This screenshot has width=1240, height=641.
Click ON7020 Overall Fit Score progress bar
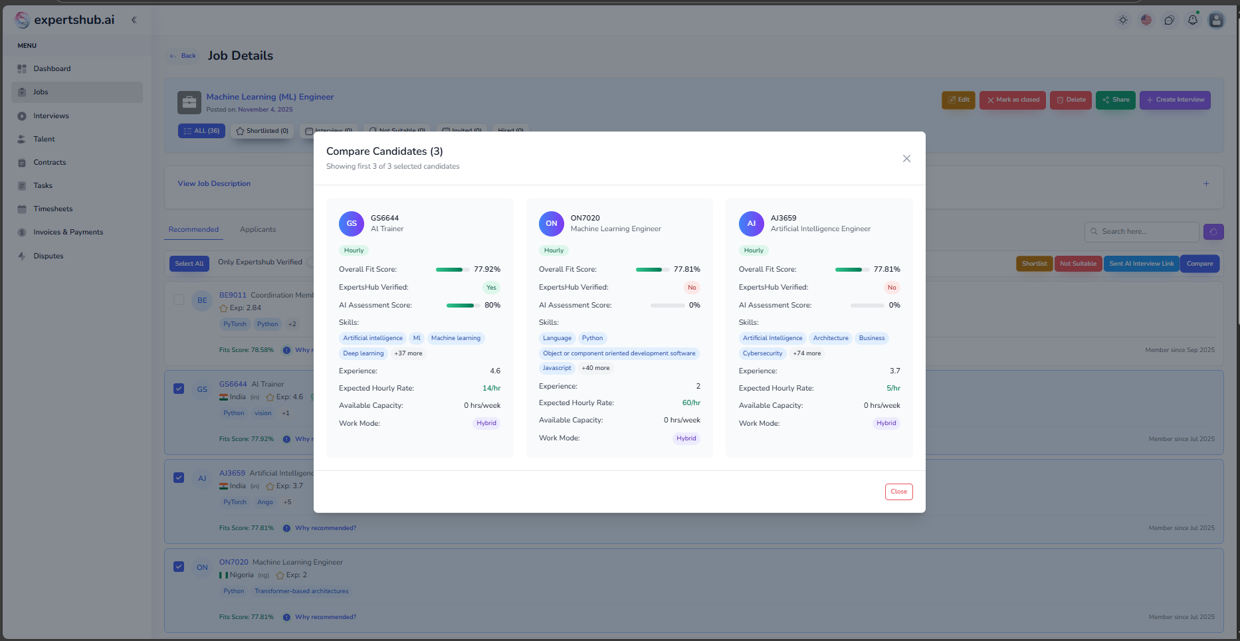pos(652,270)
